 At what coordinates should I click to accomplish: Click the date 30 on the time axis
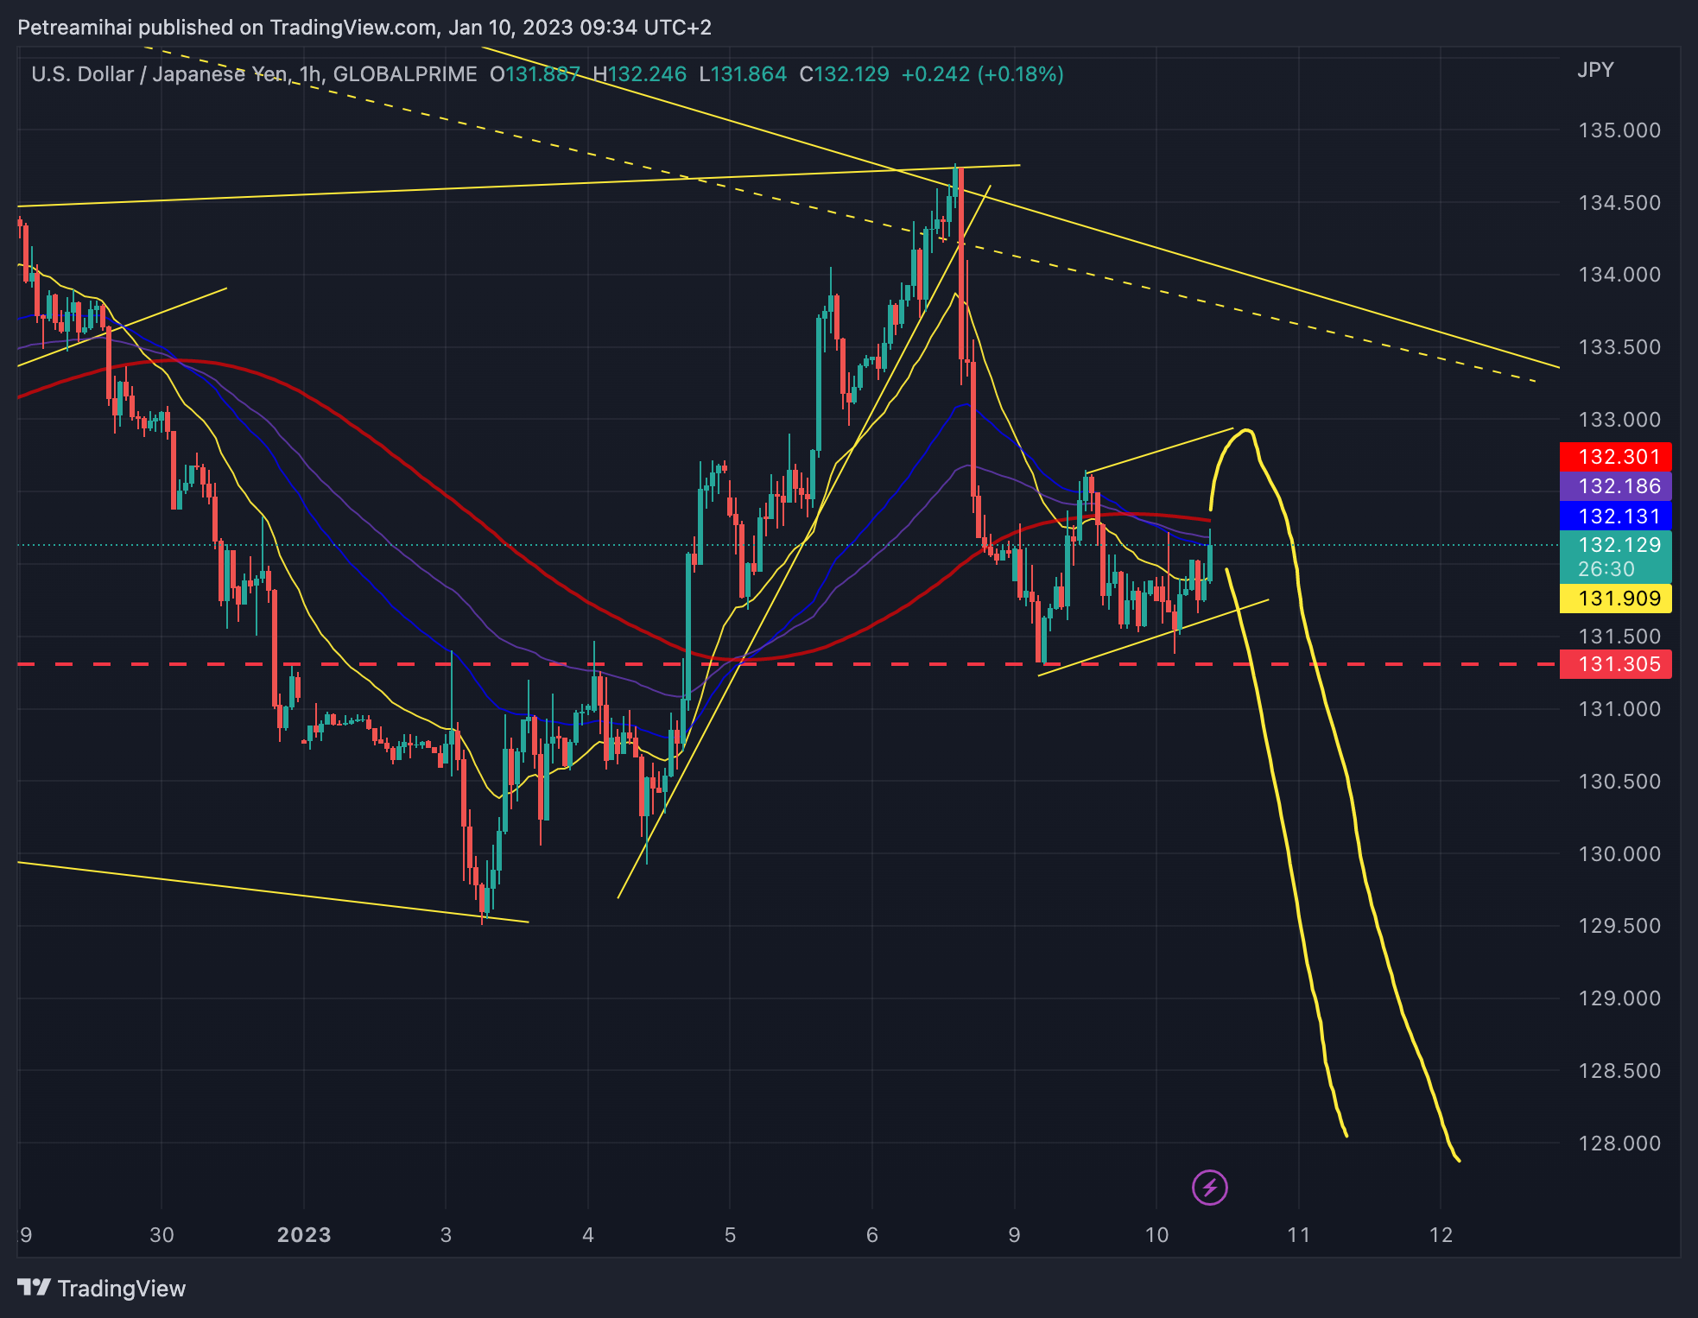coord(162,1235)
